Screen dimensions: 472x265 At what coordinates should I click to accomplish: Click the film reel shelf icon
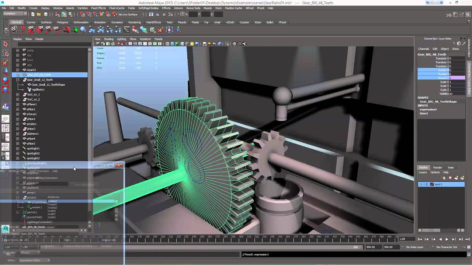coord(14,29)
